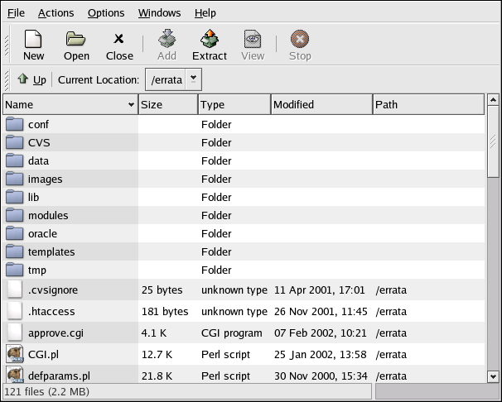Close the archive using the Close icon
This screenshot has width=502, height=402.
click(x=119, y=39)
